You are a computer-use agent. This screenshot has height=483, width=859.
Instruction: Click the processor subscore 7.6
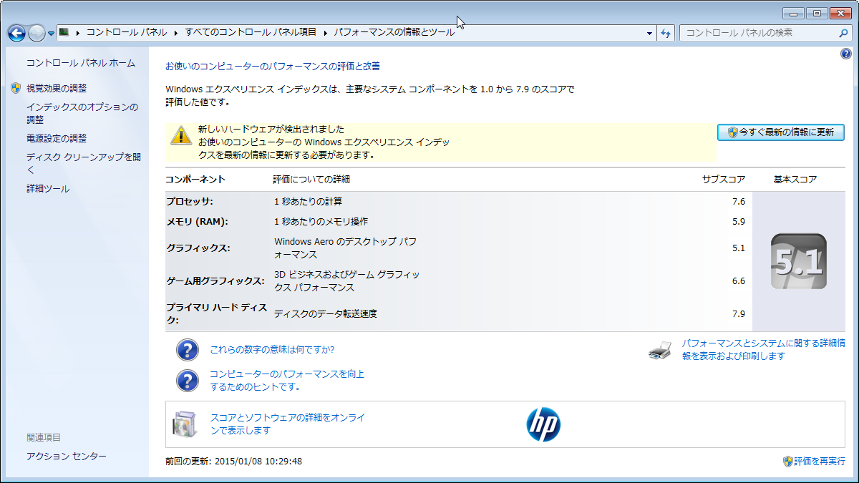739,202
